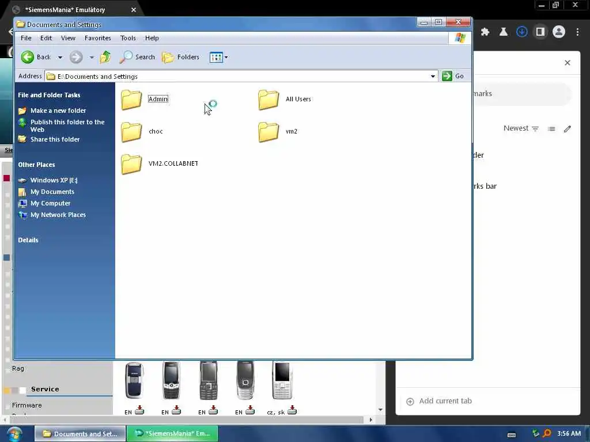
Task: Close the bookmarks side panel
Action: pos(568,63)
